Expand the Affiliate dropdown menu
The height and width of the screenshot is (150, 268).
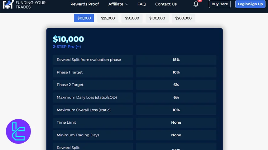click(118, 4)
